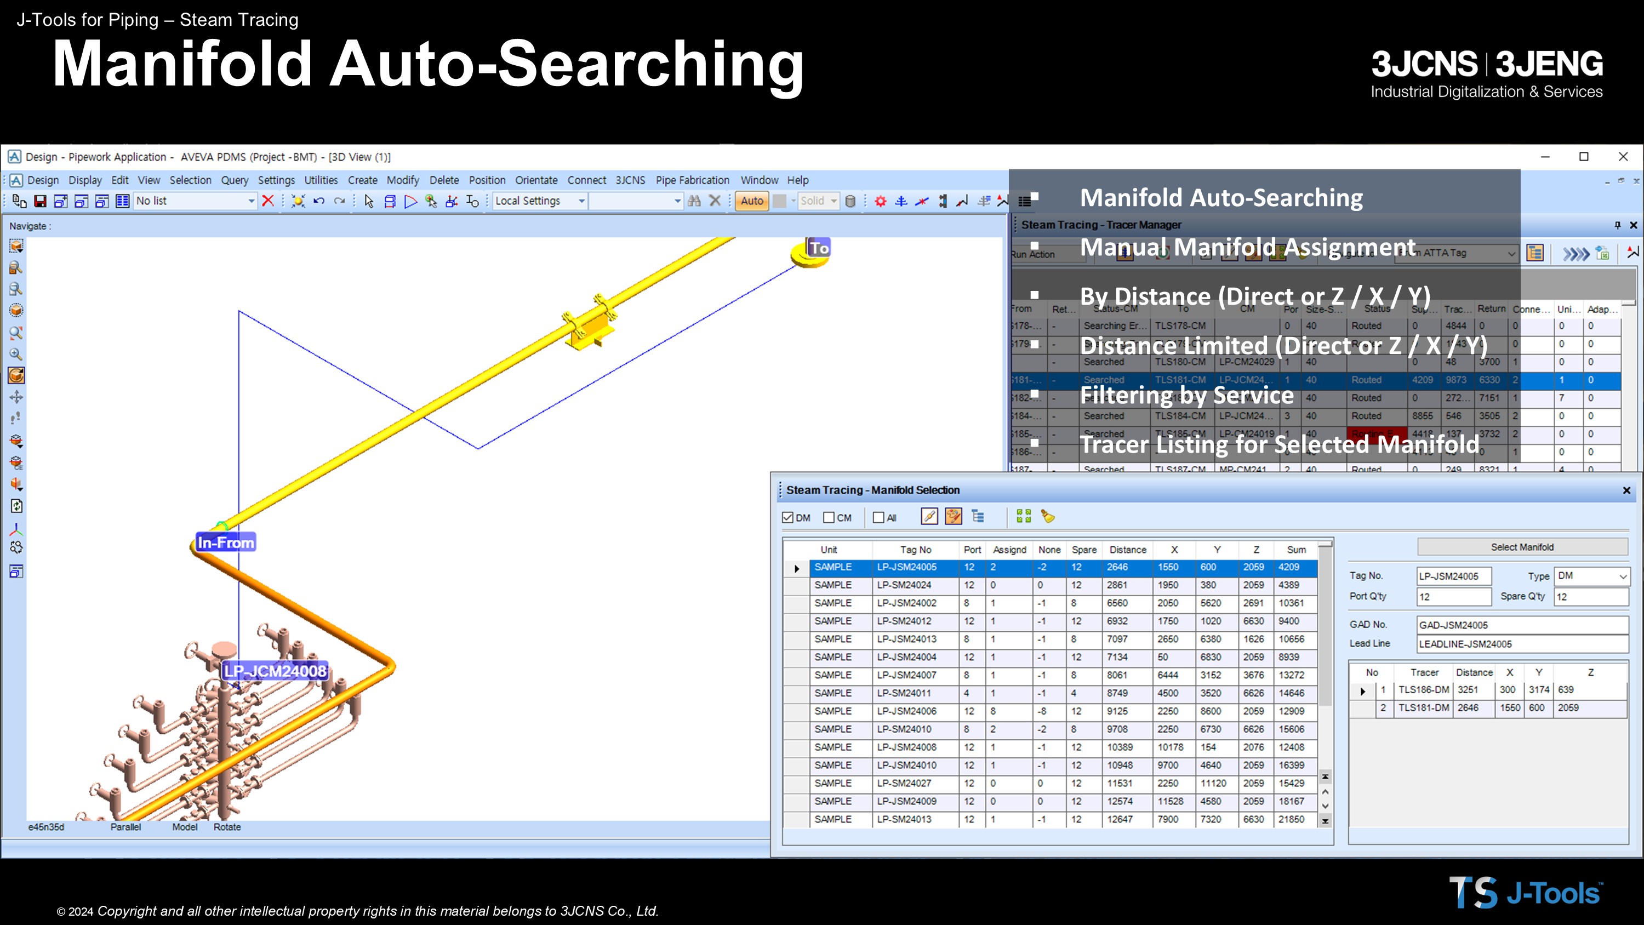Click the GAD No. input field
Viewport: 1644px width, 925px height.
[x=1522, y=625]
